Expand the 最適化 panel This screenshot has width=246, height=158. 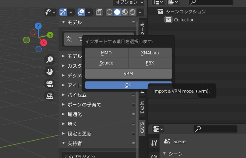tap(63, 114)
